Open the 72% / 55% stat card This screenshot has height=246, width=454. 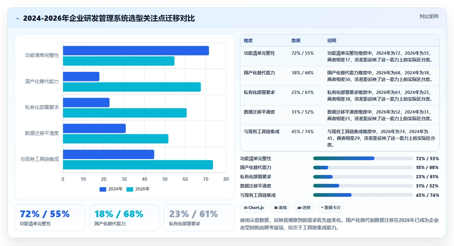(50, 218)
